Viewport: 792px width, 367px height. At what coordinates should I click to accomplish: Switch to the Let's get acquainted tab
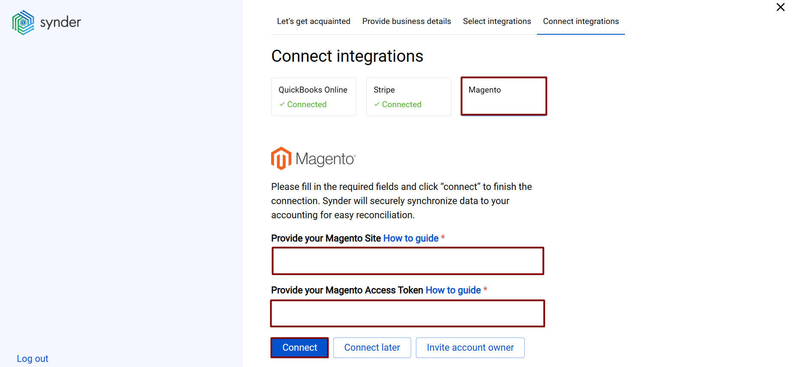coord(314,21)
